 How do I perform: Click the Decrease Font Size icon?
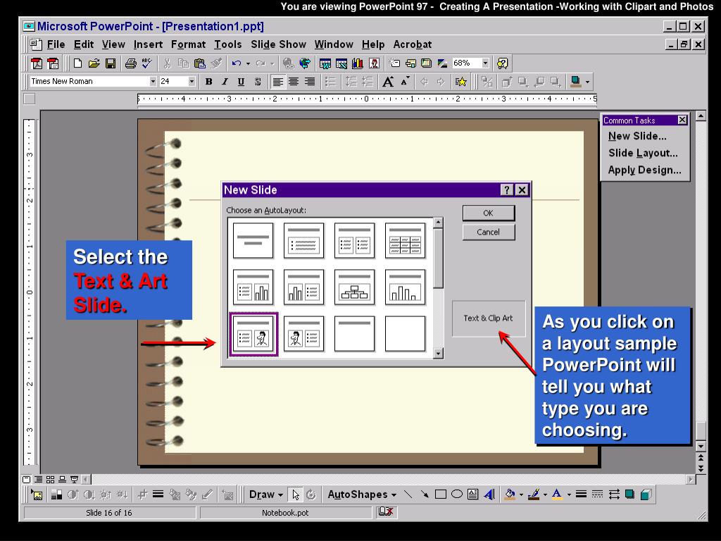405,82
